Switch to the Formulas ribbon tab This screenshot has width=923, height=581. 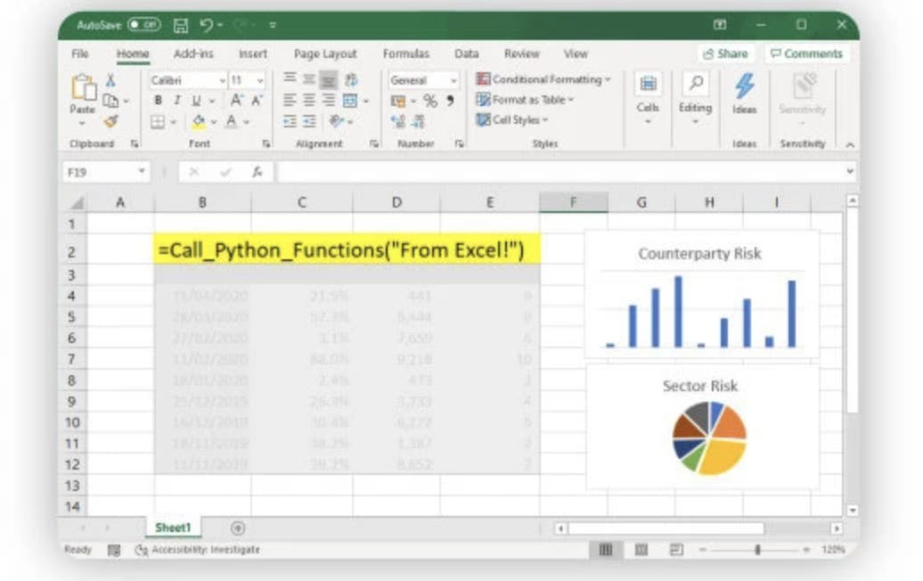click(405, 53)
